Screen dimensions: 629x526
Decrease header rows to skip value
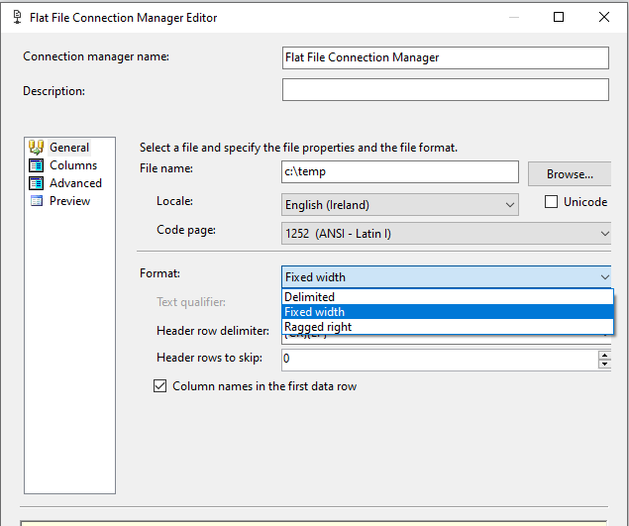[x=604, y=364]
